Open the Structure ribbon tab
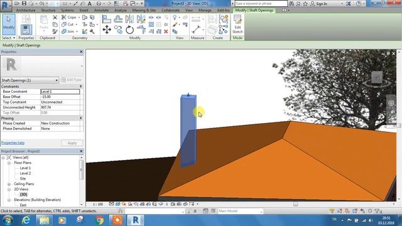Image resolution: width=402 pixels, height=226 pixels. (48, 10)
